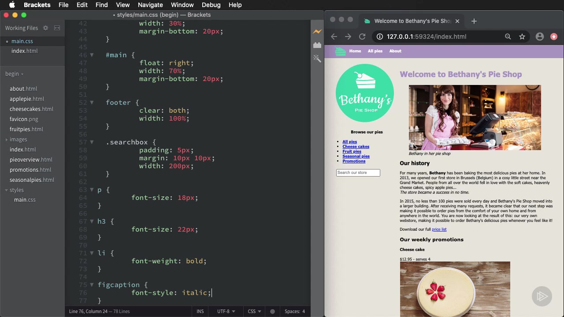Open a new browser tab
Image resolution: width=564 pixels, height=317 pixels.
[474, 21]
